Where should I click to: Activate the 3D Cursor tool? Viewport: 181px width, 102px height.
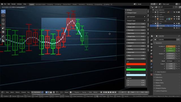[x=3, y=16]
